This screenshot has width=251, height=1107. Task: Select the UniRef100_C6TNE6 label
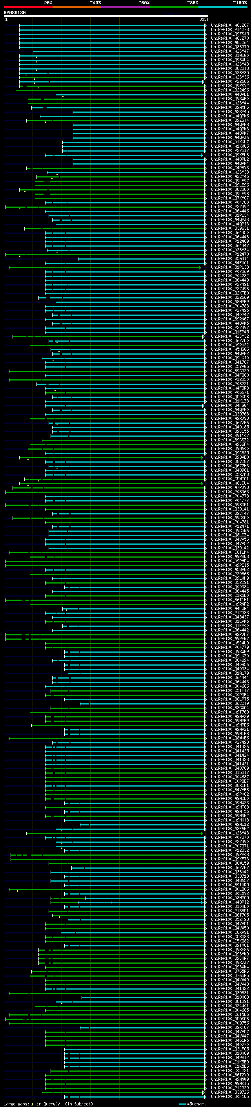[x=229, y=1015]
